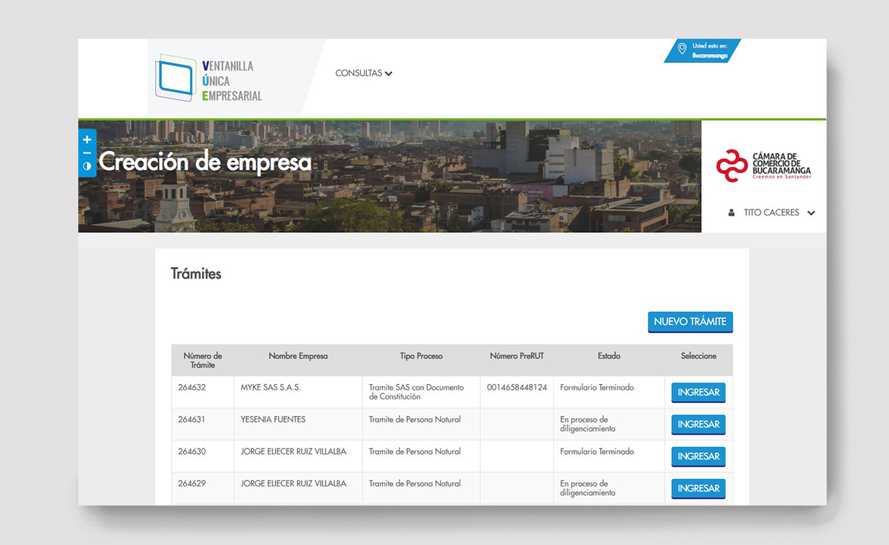The width and height of the screenshot is (889, 545).
Task: Click INGRESAR for YESENIA FUENTES
Action: click(x=698, y=424)
